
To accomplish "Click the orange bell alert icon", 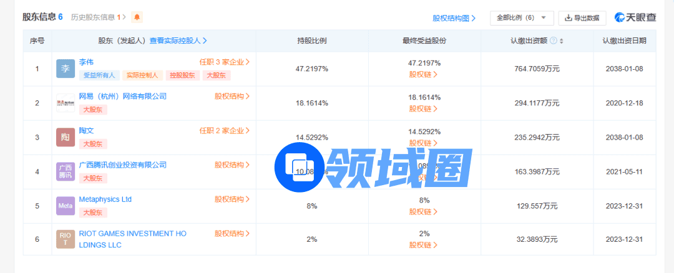I will tap(137, 17).
